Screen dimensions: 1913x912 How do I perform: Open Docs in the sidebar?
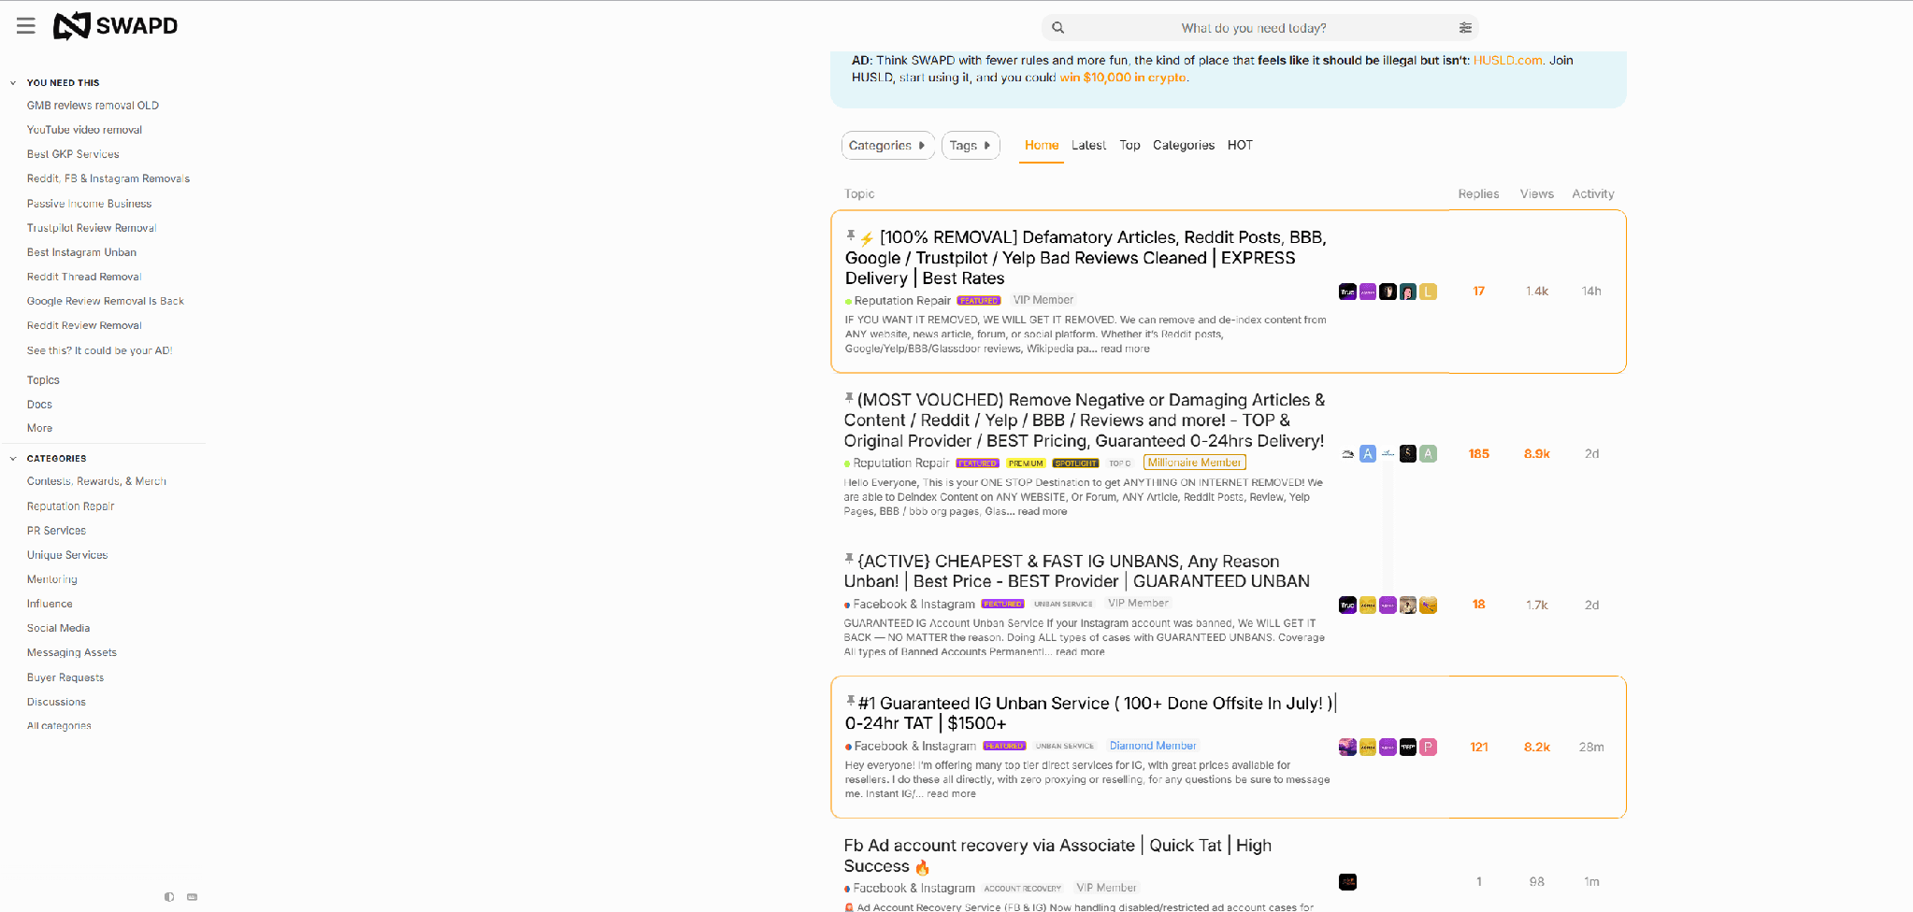(39, 405)
